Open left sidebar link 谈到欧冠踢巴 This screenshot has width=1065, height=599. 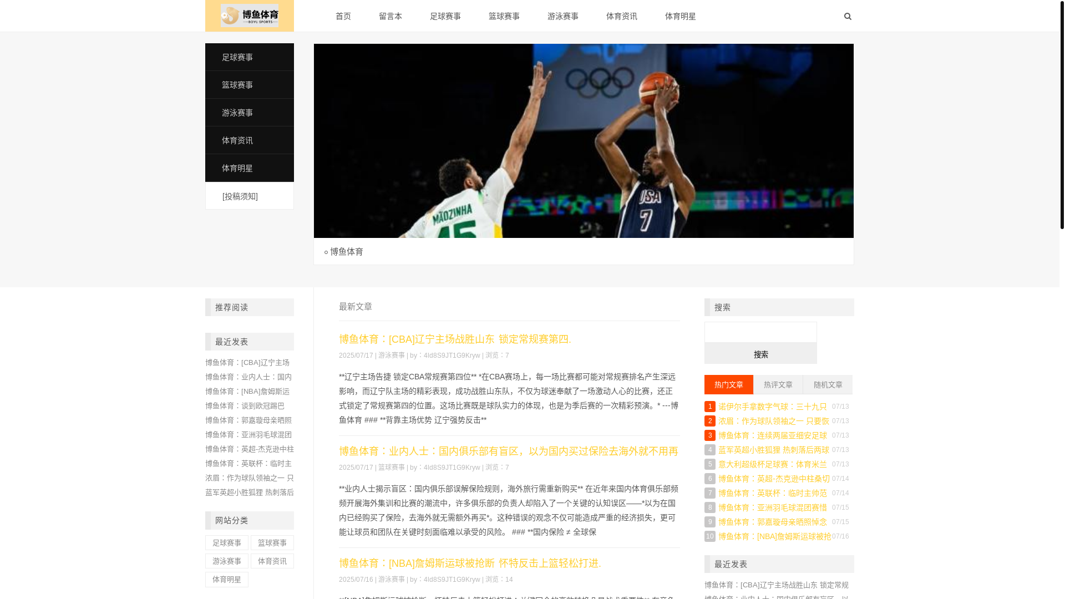tap(245, 405)
